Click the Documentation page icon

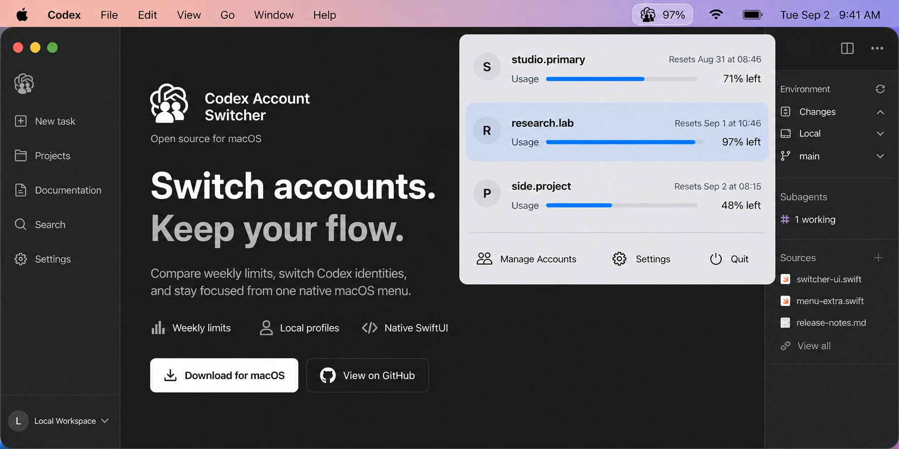[21, 190]
